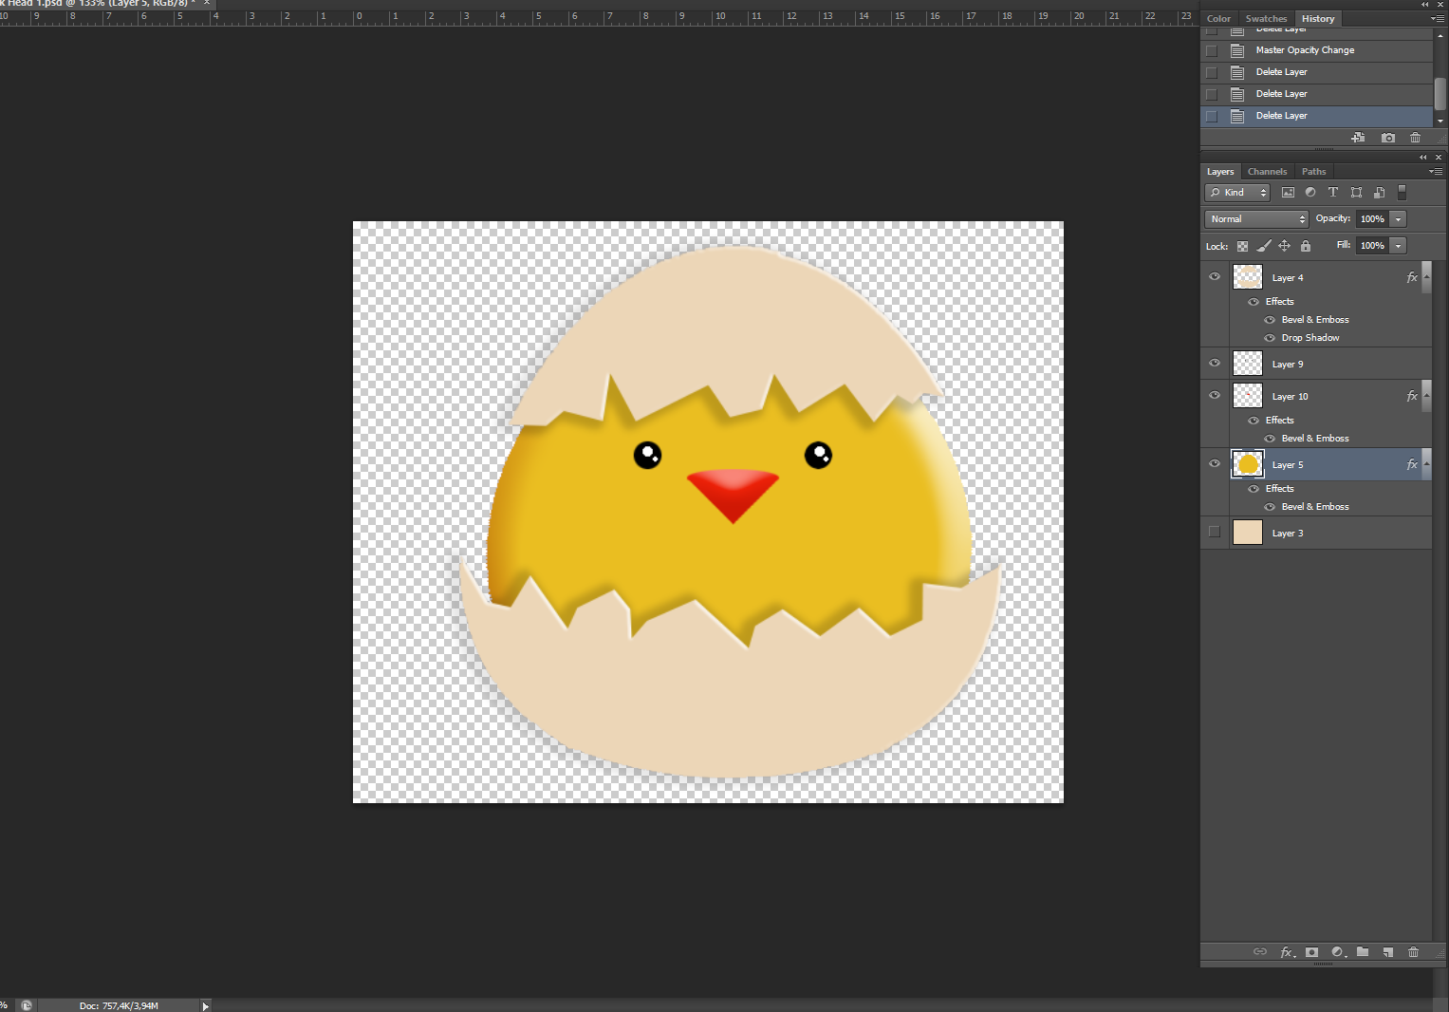Select the highlighted last Delete Layer state
This screenshot has height=1012, width=1449.
(x=1317, y=116)
